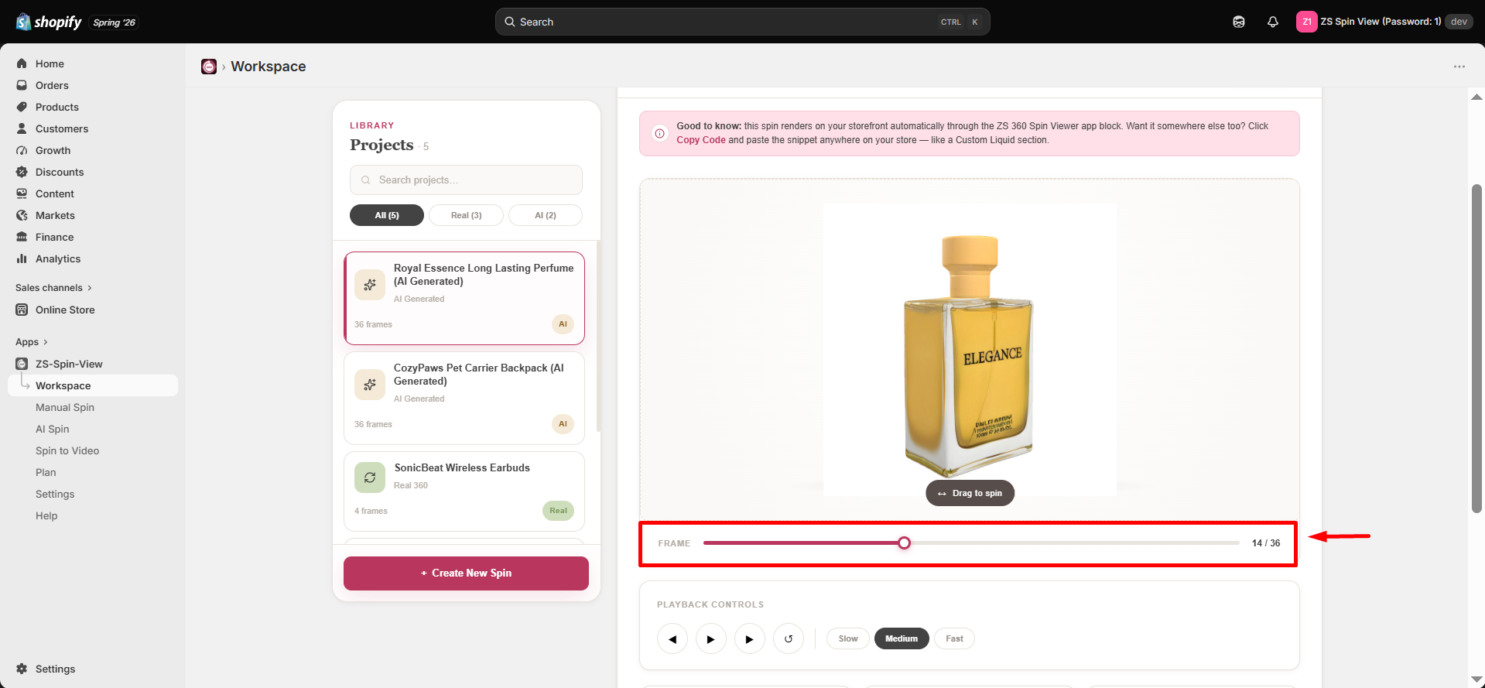Expand the Apps section
The width and height of the screenshot is (1485, 688).
coord(31,341)
